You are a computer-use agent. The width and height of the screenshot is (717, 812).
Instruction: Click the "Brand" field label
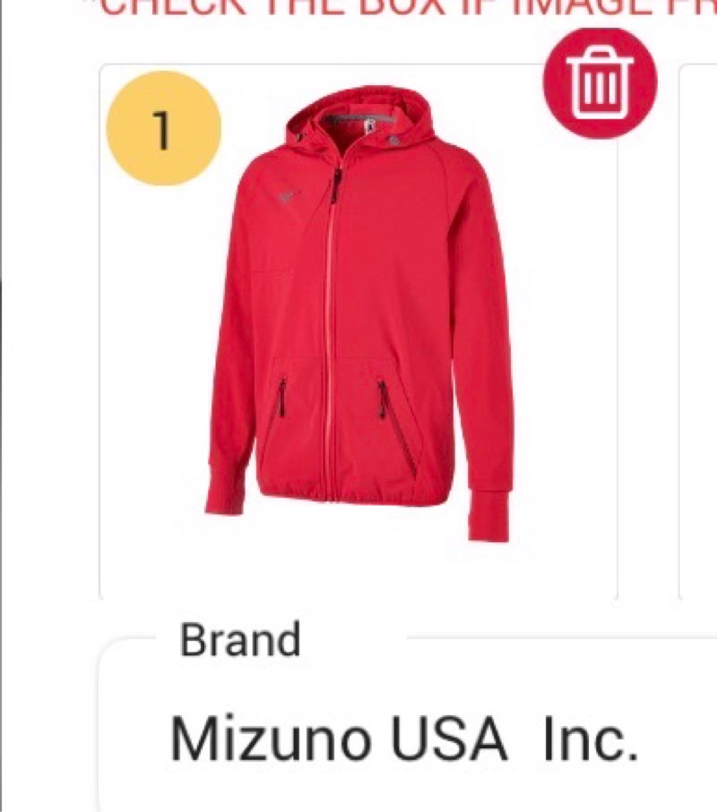[x=239, y=640]
